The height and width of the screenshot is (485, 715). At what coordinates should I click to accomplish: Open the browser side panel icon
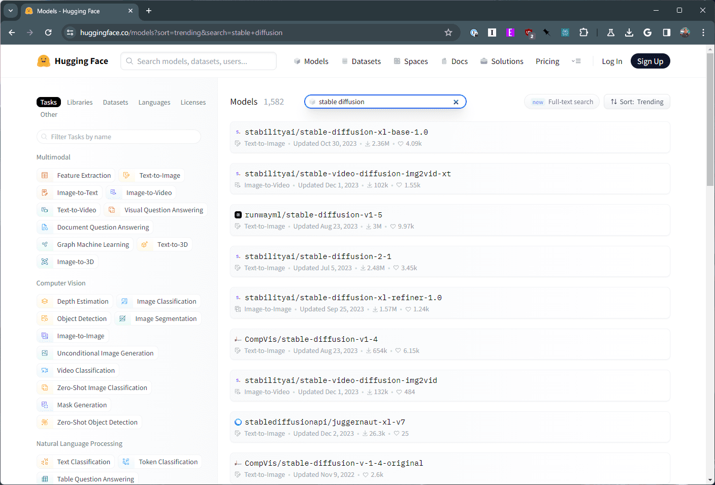coord(666,33)
